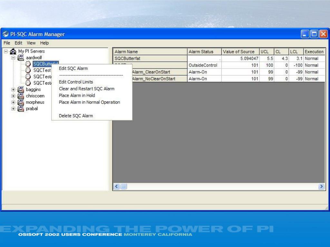
Task: Collapse the My PI Servers root node
Action: [x=6, y=51]
